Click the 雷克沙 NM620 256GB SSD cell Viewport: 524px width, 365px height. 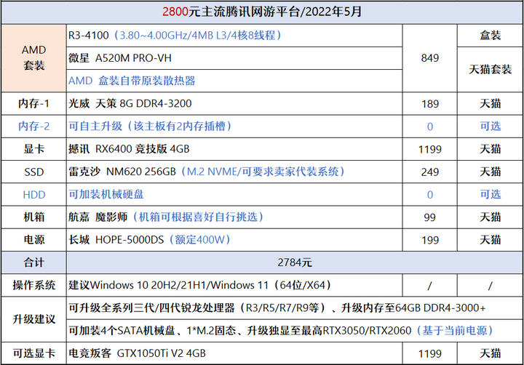[234, 172]
